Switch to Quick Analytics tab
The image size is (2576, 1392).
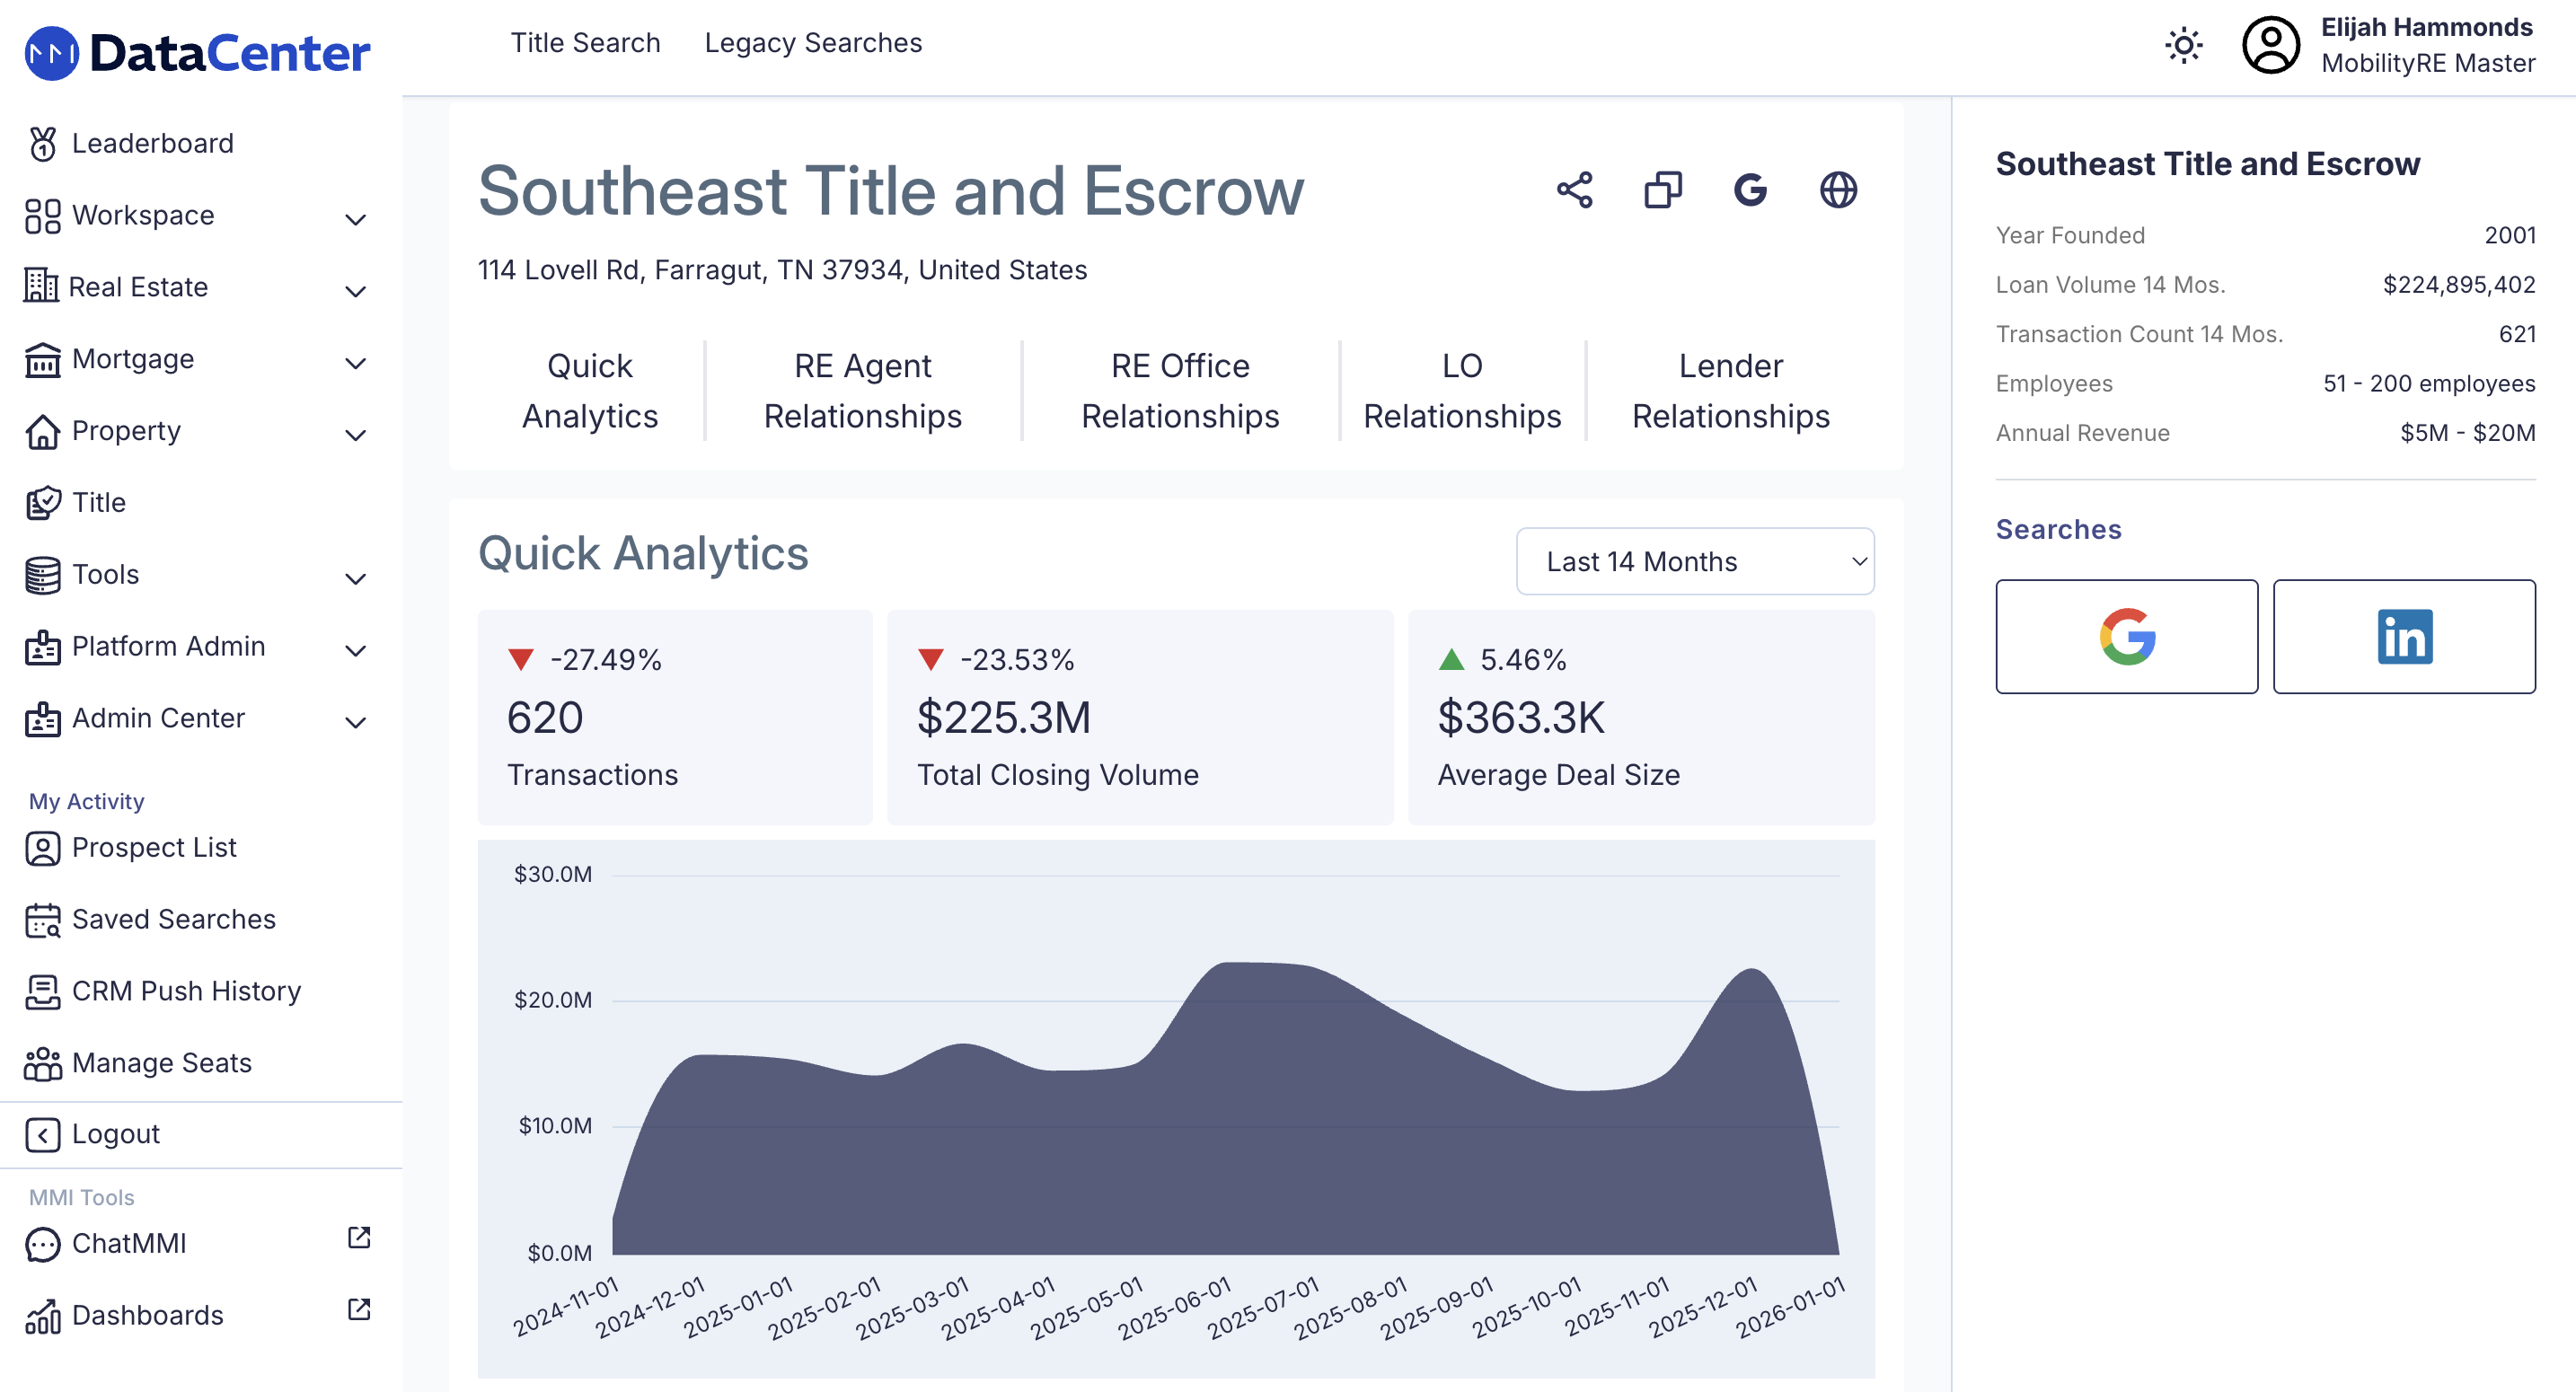click(x=590, y=391)
